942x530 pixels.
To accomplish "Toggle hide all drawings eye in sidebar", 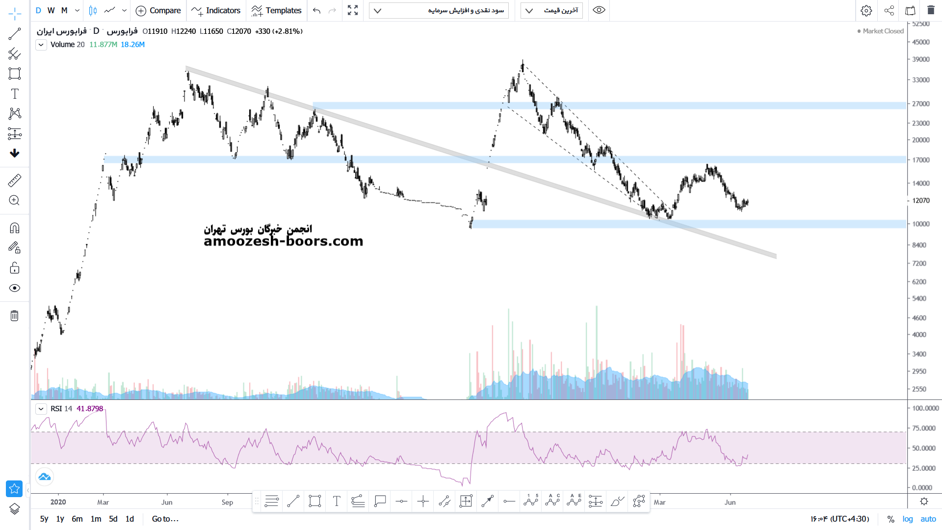I will [15, 288].
